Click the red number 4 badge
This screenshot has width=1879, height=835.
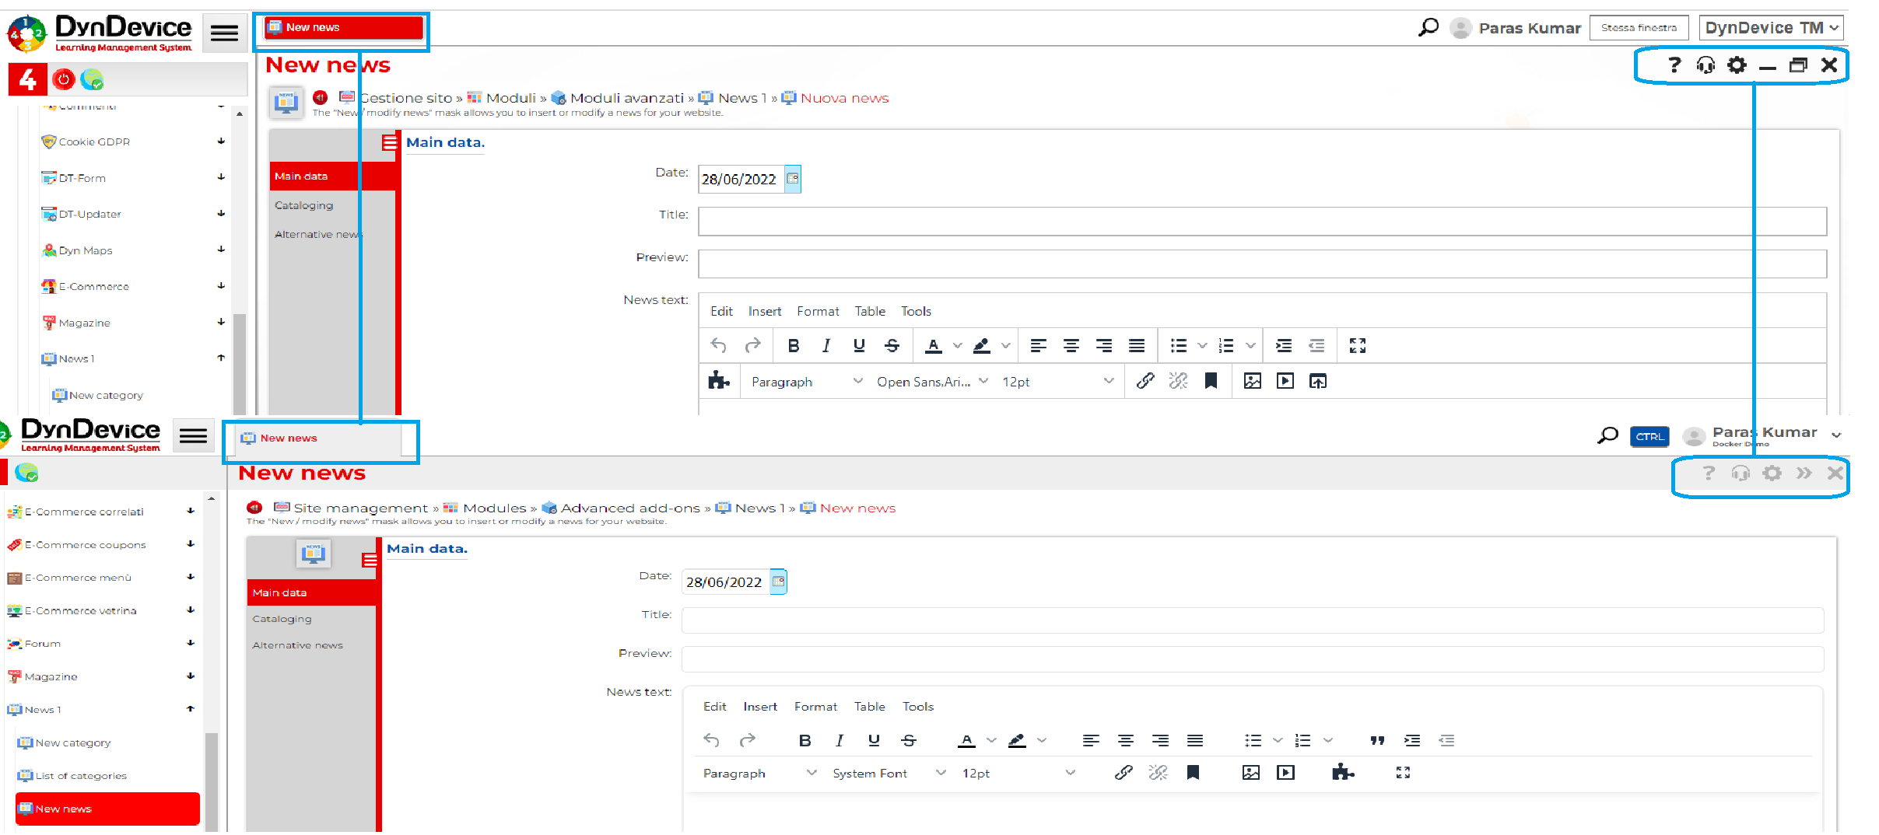pyautogui.click(x=27, y=79)
